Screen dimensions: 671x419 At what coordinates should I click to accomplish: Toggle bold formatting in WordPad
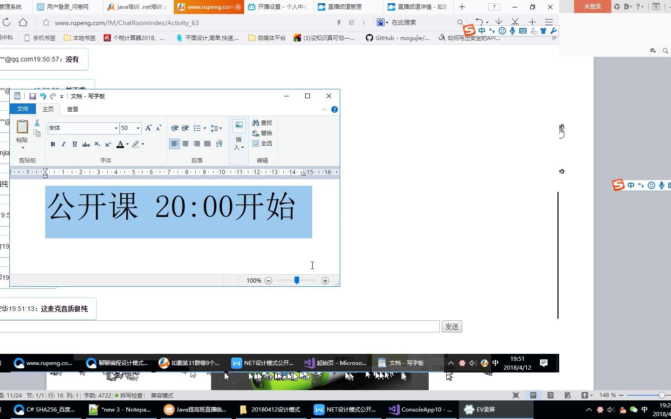click(52, 144)
